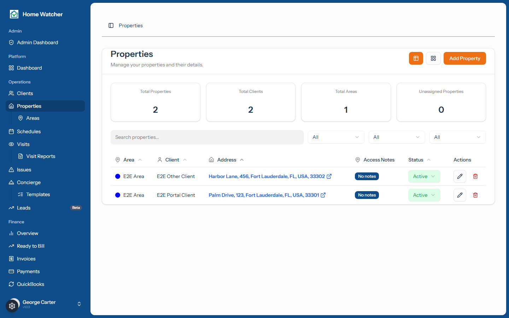Select Properties in the sidebar

(45, 106)
